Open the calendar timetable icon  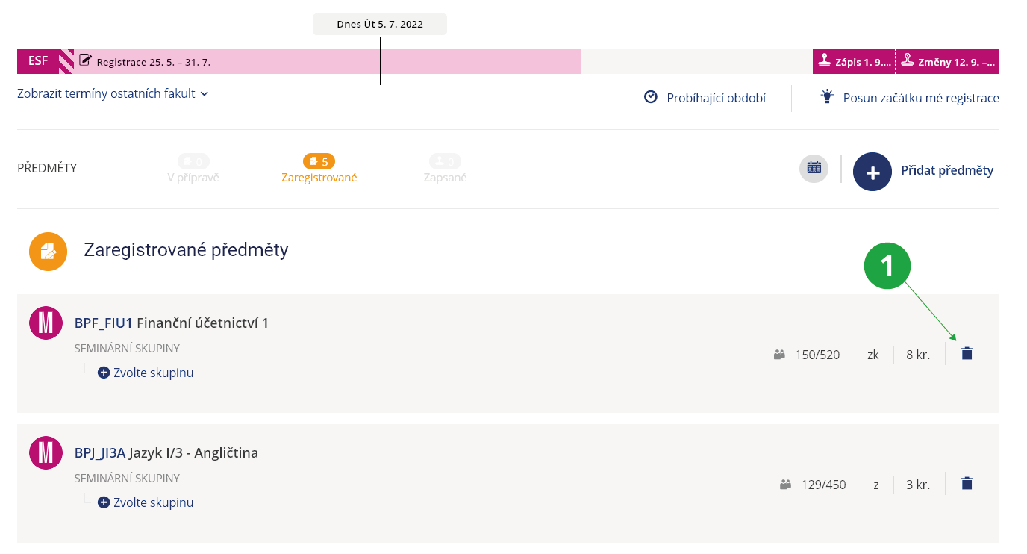point(814,169)
